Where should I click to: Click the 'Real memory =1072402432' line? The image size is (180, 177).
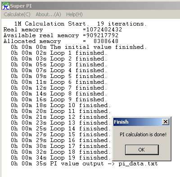(63, 30)
